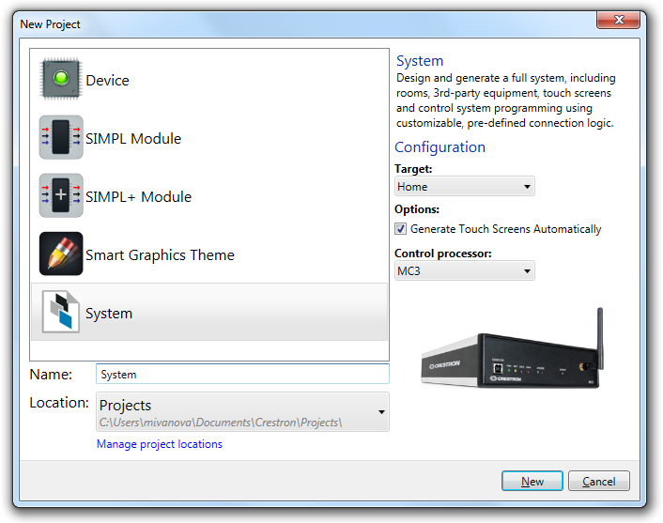Open Manage project locations link
The image size is (663, 523).
[160, 444]
